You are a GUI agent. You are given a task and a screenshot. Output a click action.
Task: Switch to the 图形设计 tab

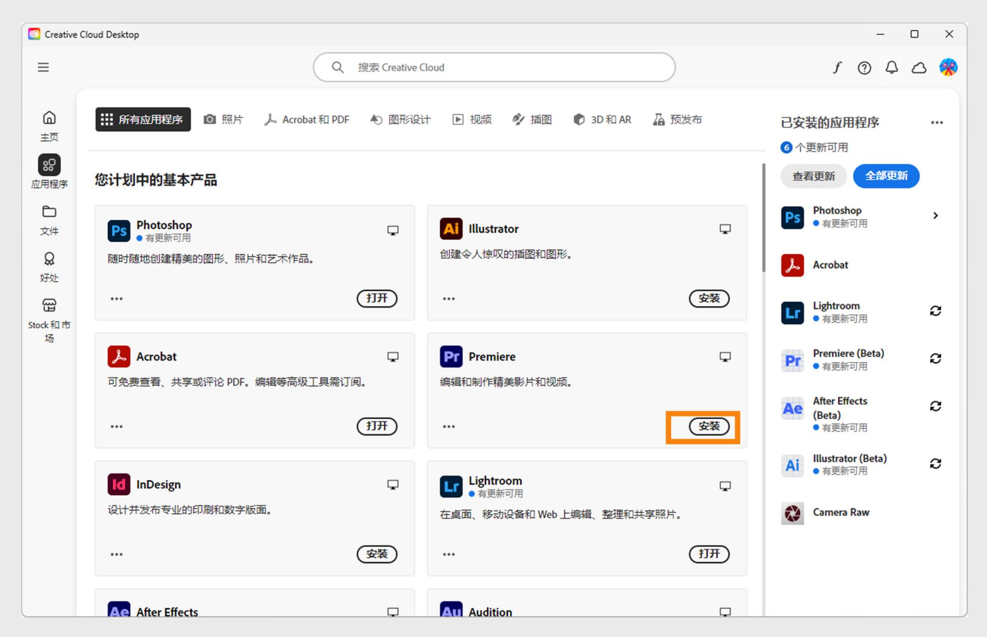point(400,120)
